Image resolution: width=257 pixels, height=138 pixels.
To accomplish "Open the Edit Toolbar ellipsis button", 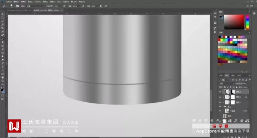I will pos(3,84).
